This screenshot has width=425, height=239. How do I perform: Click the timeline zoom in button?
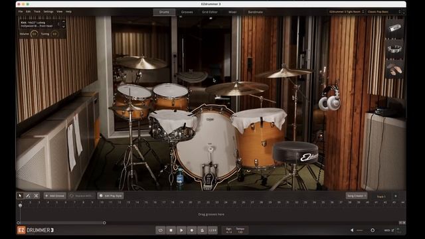[x=404, y=223]
